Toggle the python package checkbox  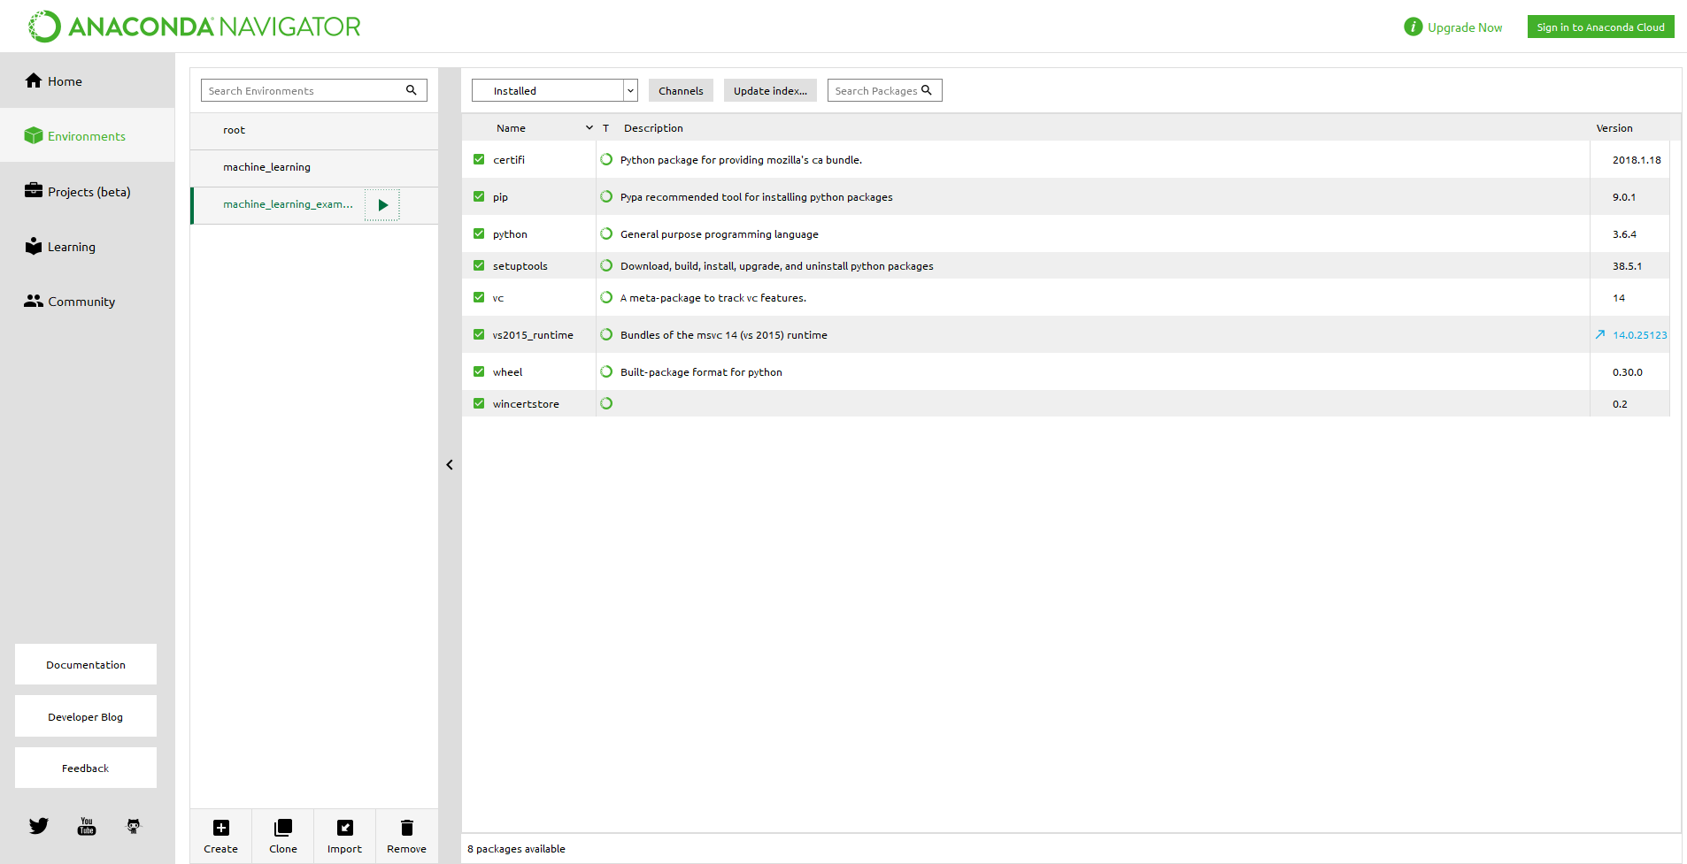(x=479, y=233)
